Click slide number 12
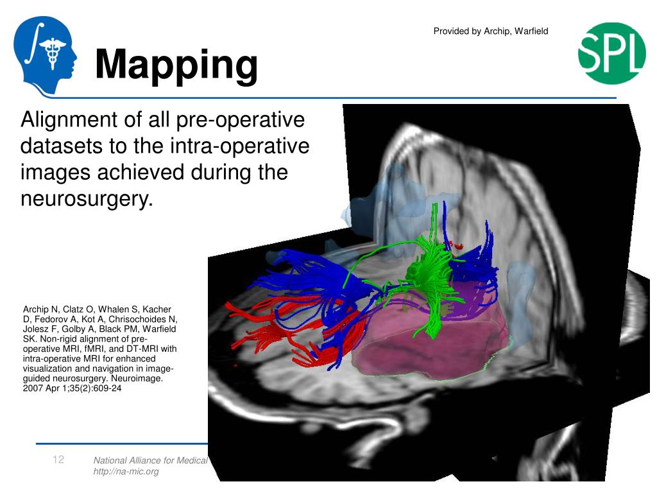The width and height of the screenshot is (657, 493). point(58,460)
